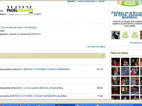The width and height of the screenshot is (142, 106).
Task: Select the 09:52 activity timestamp
Action: [x=100, y=88]
